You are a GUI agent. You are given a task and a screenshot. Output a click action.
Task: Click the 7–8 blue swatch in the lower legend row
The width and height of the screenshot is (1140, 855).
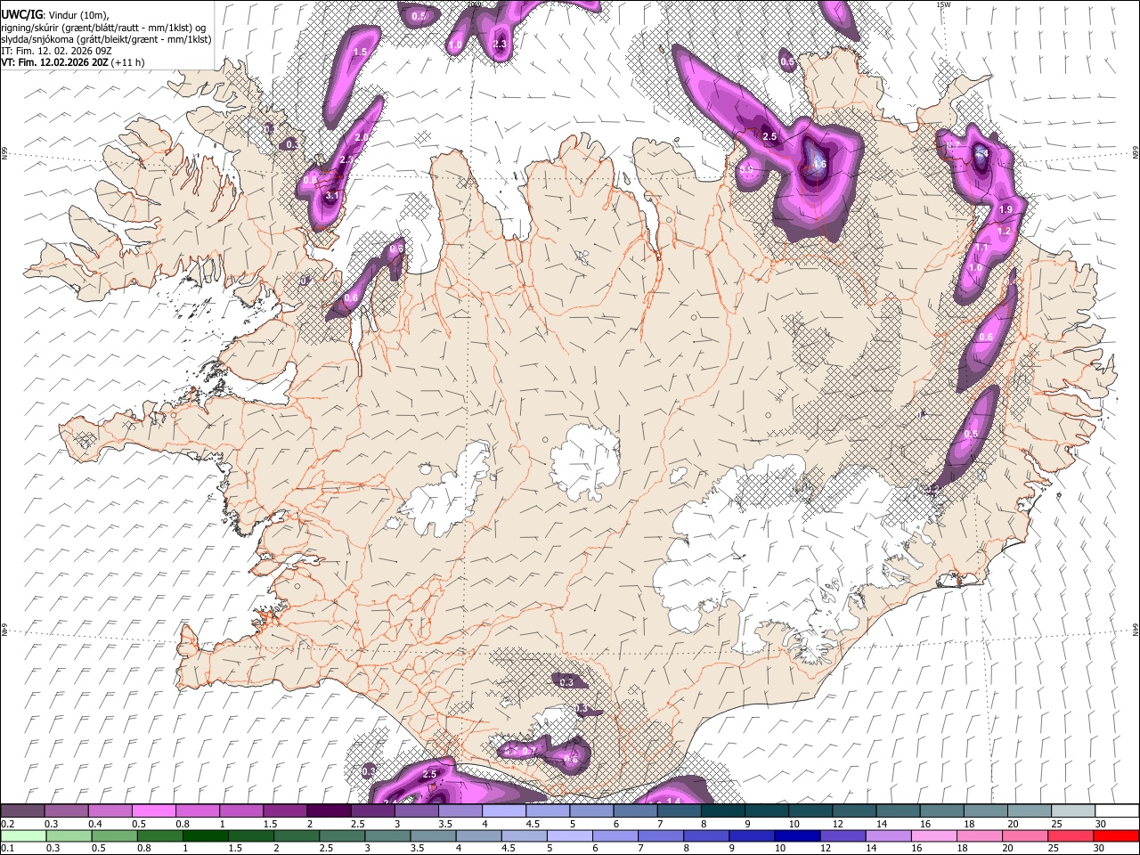click(x=659, y=835)
